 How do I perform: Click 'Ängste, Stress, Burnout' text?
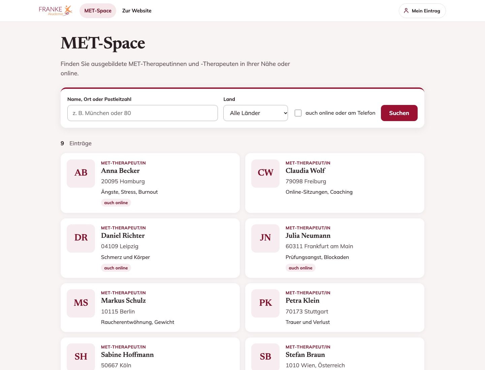[129, 192]
